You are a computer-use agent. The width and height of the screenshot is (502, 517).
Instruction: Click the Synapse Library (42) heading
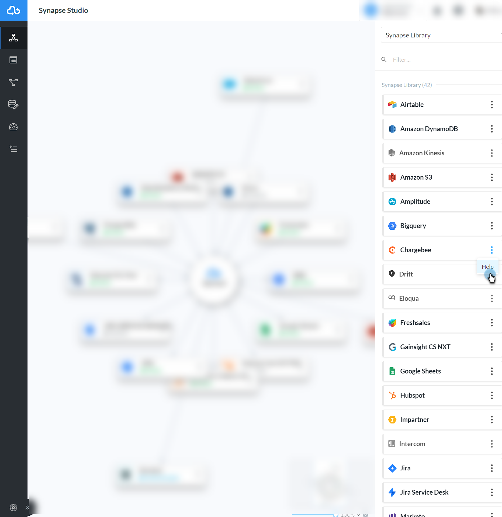pyautogui.click(x=407, y=85)
